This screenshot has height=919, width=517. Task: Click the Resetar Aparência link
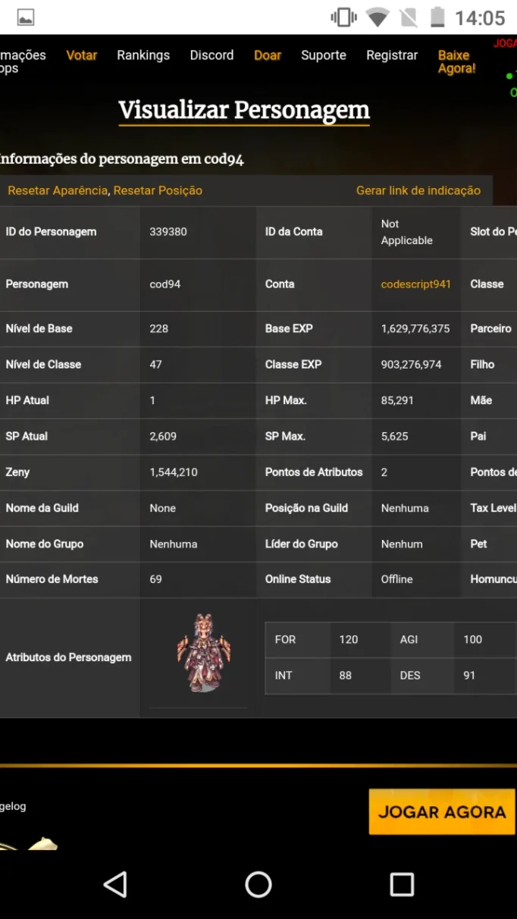58,190
